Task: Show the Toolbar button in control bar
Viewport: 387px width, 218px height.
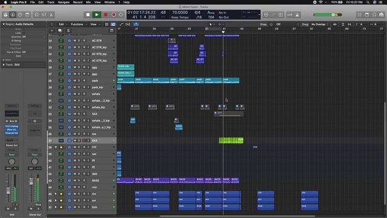Action: click(27, 15)
